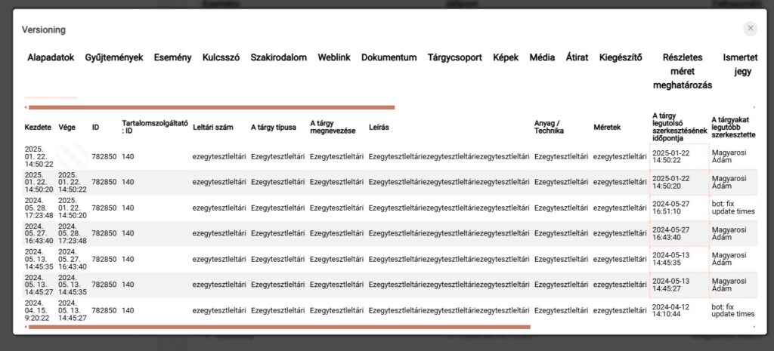The height and width of the screenshot is (351, 774).
Task: Switch to the Gyűjtemények tab
Action: 114,57
